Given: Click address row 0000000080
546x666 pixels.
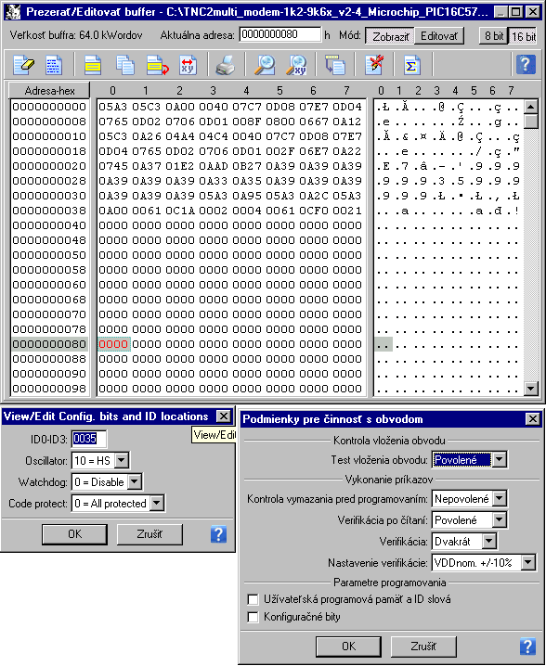Looking at the screenshot, I should (x=49, y=344).
